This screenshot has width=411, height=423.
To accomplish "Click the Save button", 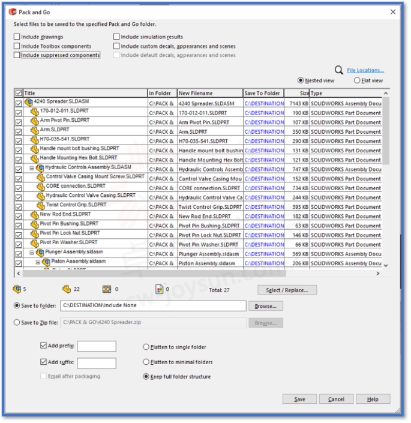I will [299, 399].
